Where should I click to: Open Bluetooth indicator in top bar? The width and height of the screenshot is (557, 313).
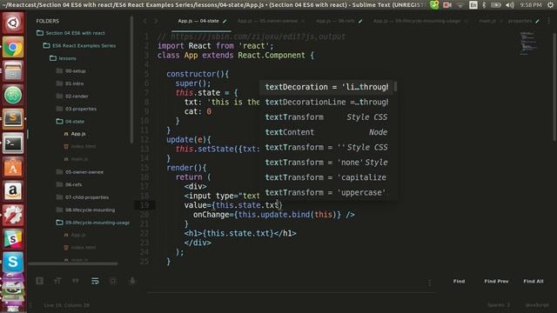[484, 5]
